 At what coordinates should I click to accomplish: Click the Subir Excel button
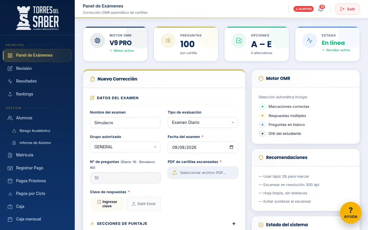click(143, 204)
